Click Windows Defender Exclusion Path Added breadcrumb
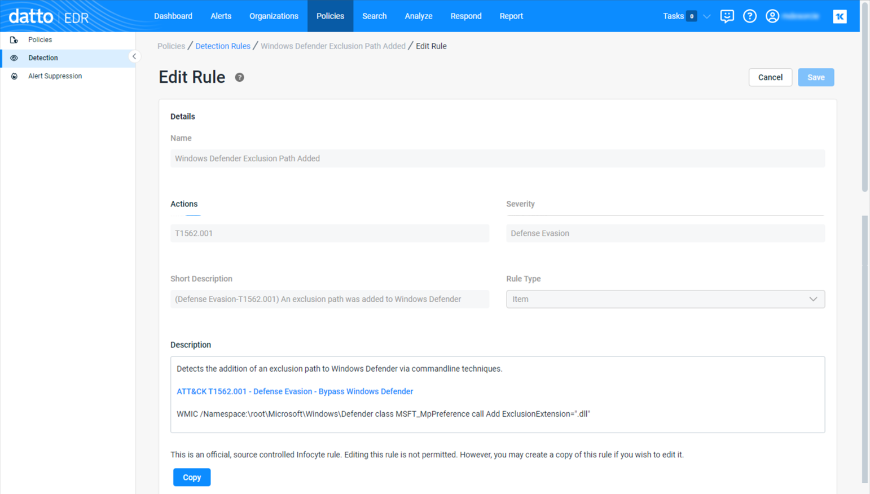870x494 pixels. click(x=333, y=46)
